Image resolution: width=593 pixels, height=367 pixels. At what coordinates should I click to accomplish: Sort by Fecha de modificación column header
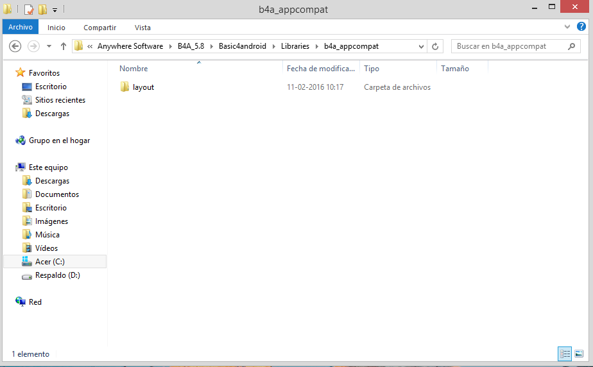click(x=321, y=69)
